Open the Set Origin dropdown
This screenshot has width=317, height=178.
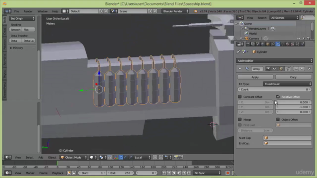(22, 18)
